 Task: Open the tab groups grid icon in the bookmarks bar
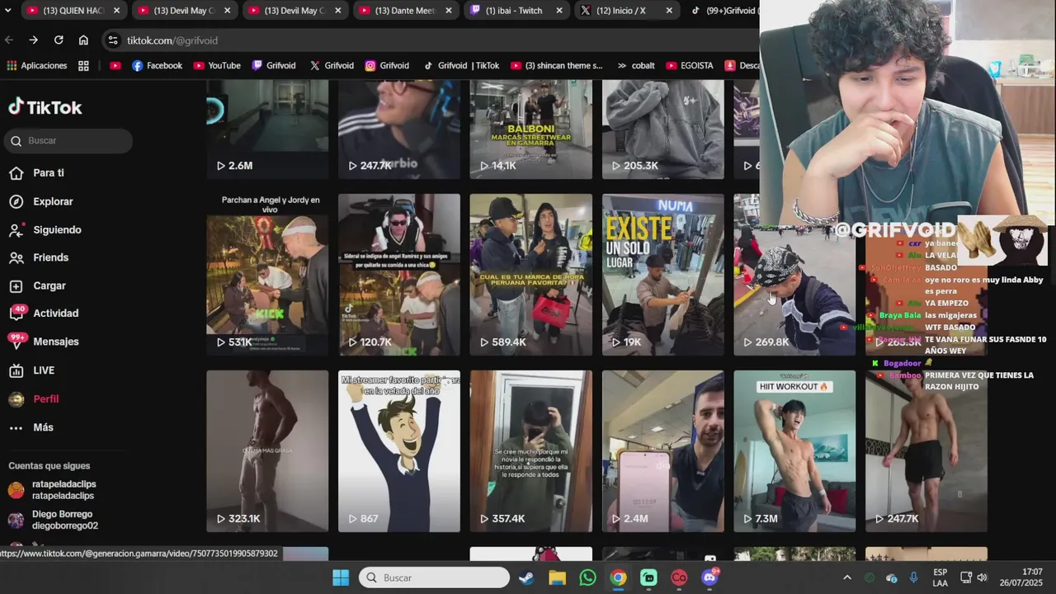[83, 66]
